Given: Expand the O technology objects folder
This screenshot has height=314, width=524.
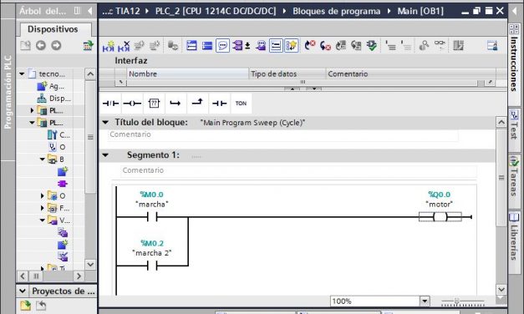Looking at the screenshot, I should click(x=43, y=195).
